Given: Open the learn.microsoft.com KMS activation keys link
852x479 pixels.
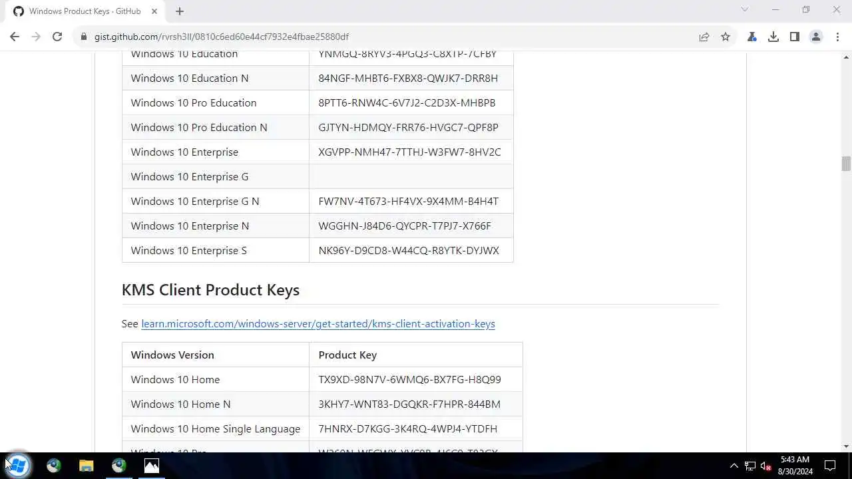Looking at the screenshot, I should 318,323.
